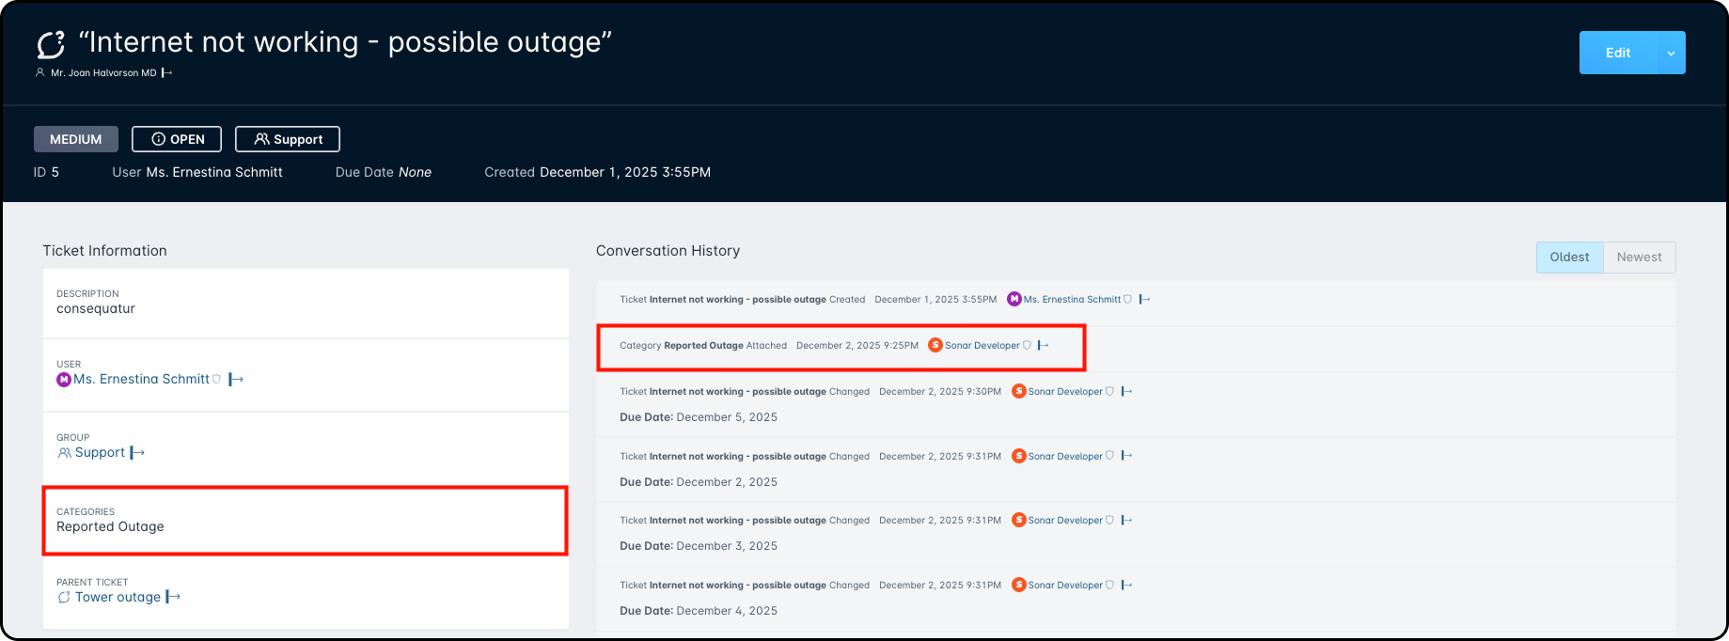Click the Support group badge in header
Image resolution: width=1729 pixels, height=641 pixels.
tap(288, 139)
